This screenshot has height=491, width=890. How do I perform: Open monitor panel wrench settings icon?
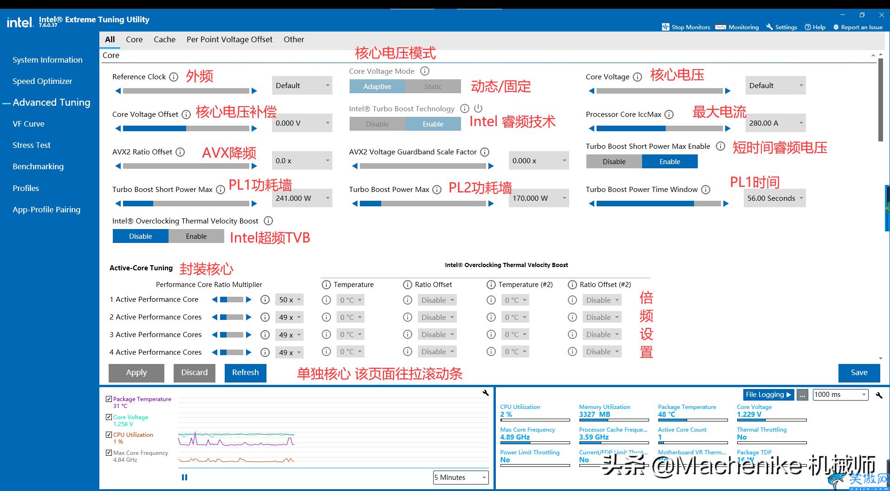click(x=879, y=395)
